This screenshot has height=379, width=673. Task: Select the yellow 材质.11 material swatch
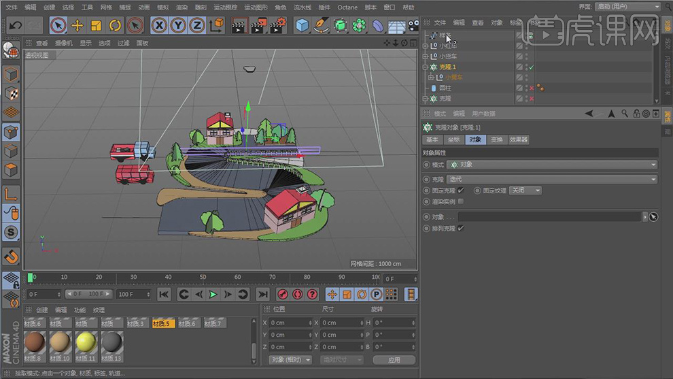86,342
